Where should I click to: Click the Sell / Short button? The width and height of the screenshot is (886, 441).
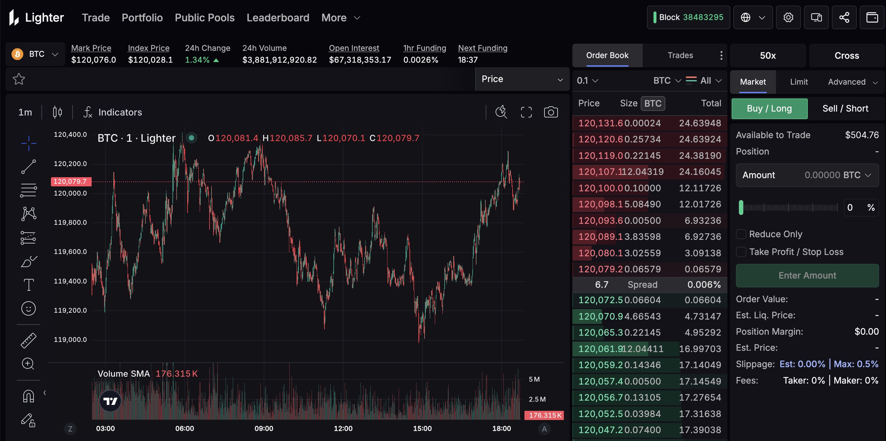coord(845,109)
